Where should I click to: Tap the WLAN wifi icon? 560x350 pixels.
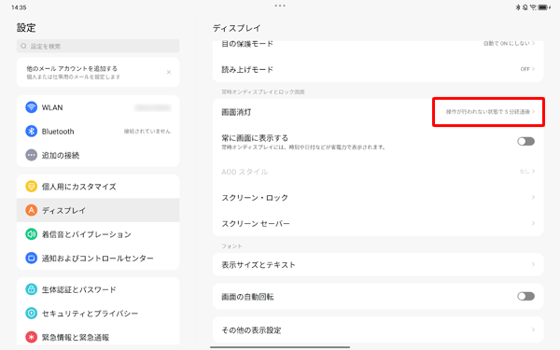tap(31, 107)
